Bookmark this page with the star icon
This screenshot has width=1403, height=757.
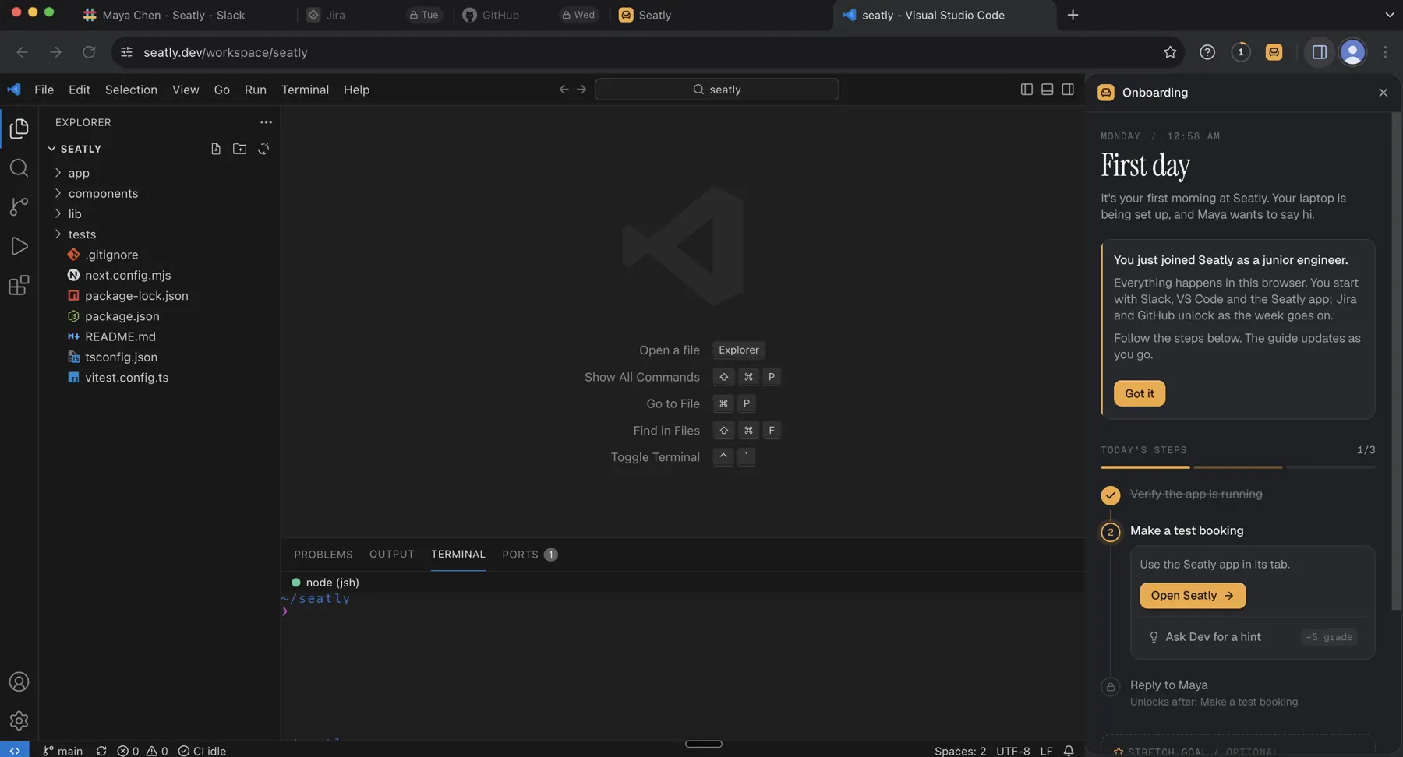pos(1170,52)
